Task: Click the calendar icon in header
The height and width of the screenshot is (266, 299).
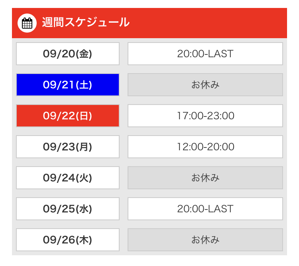Action: (27, 23)
